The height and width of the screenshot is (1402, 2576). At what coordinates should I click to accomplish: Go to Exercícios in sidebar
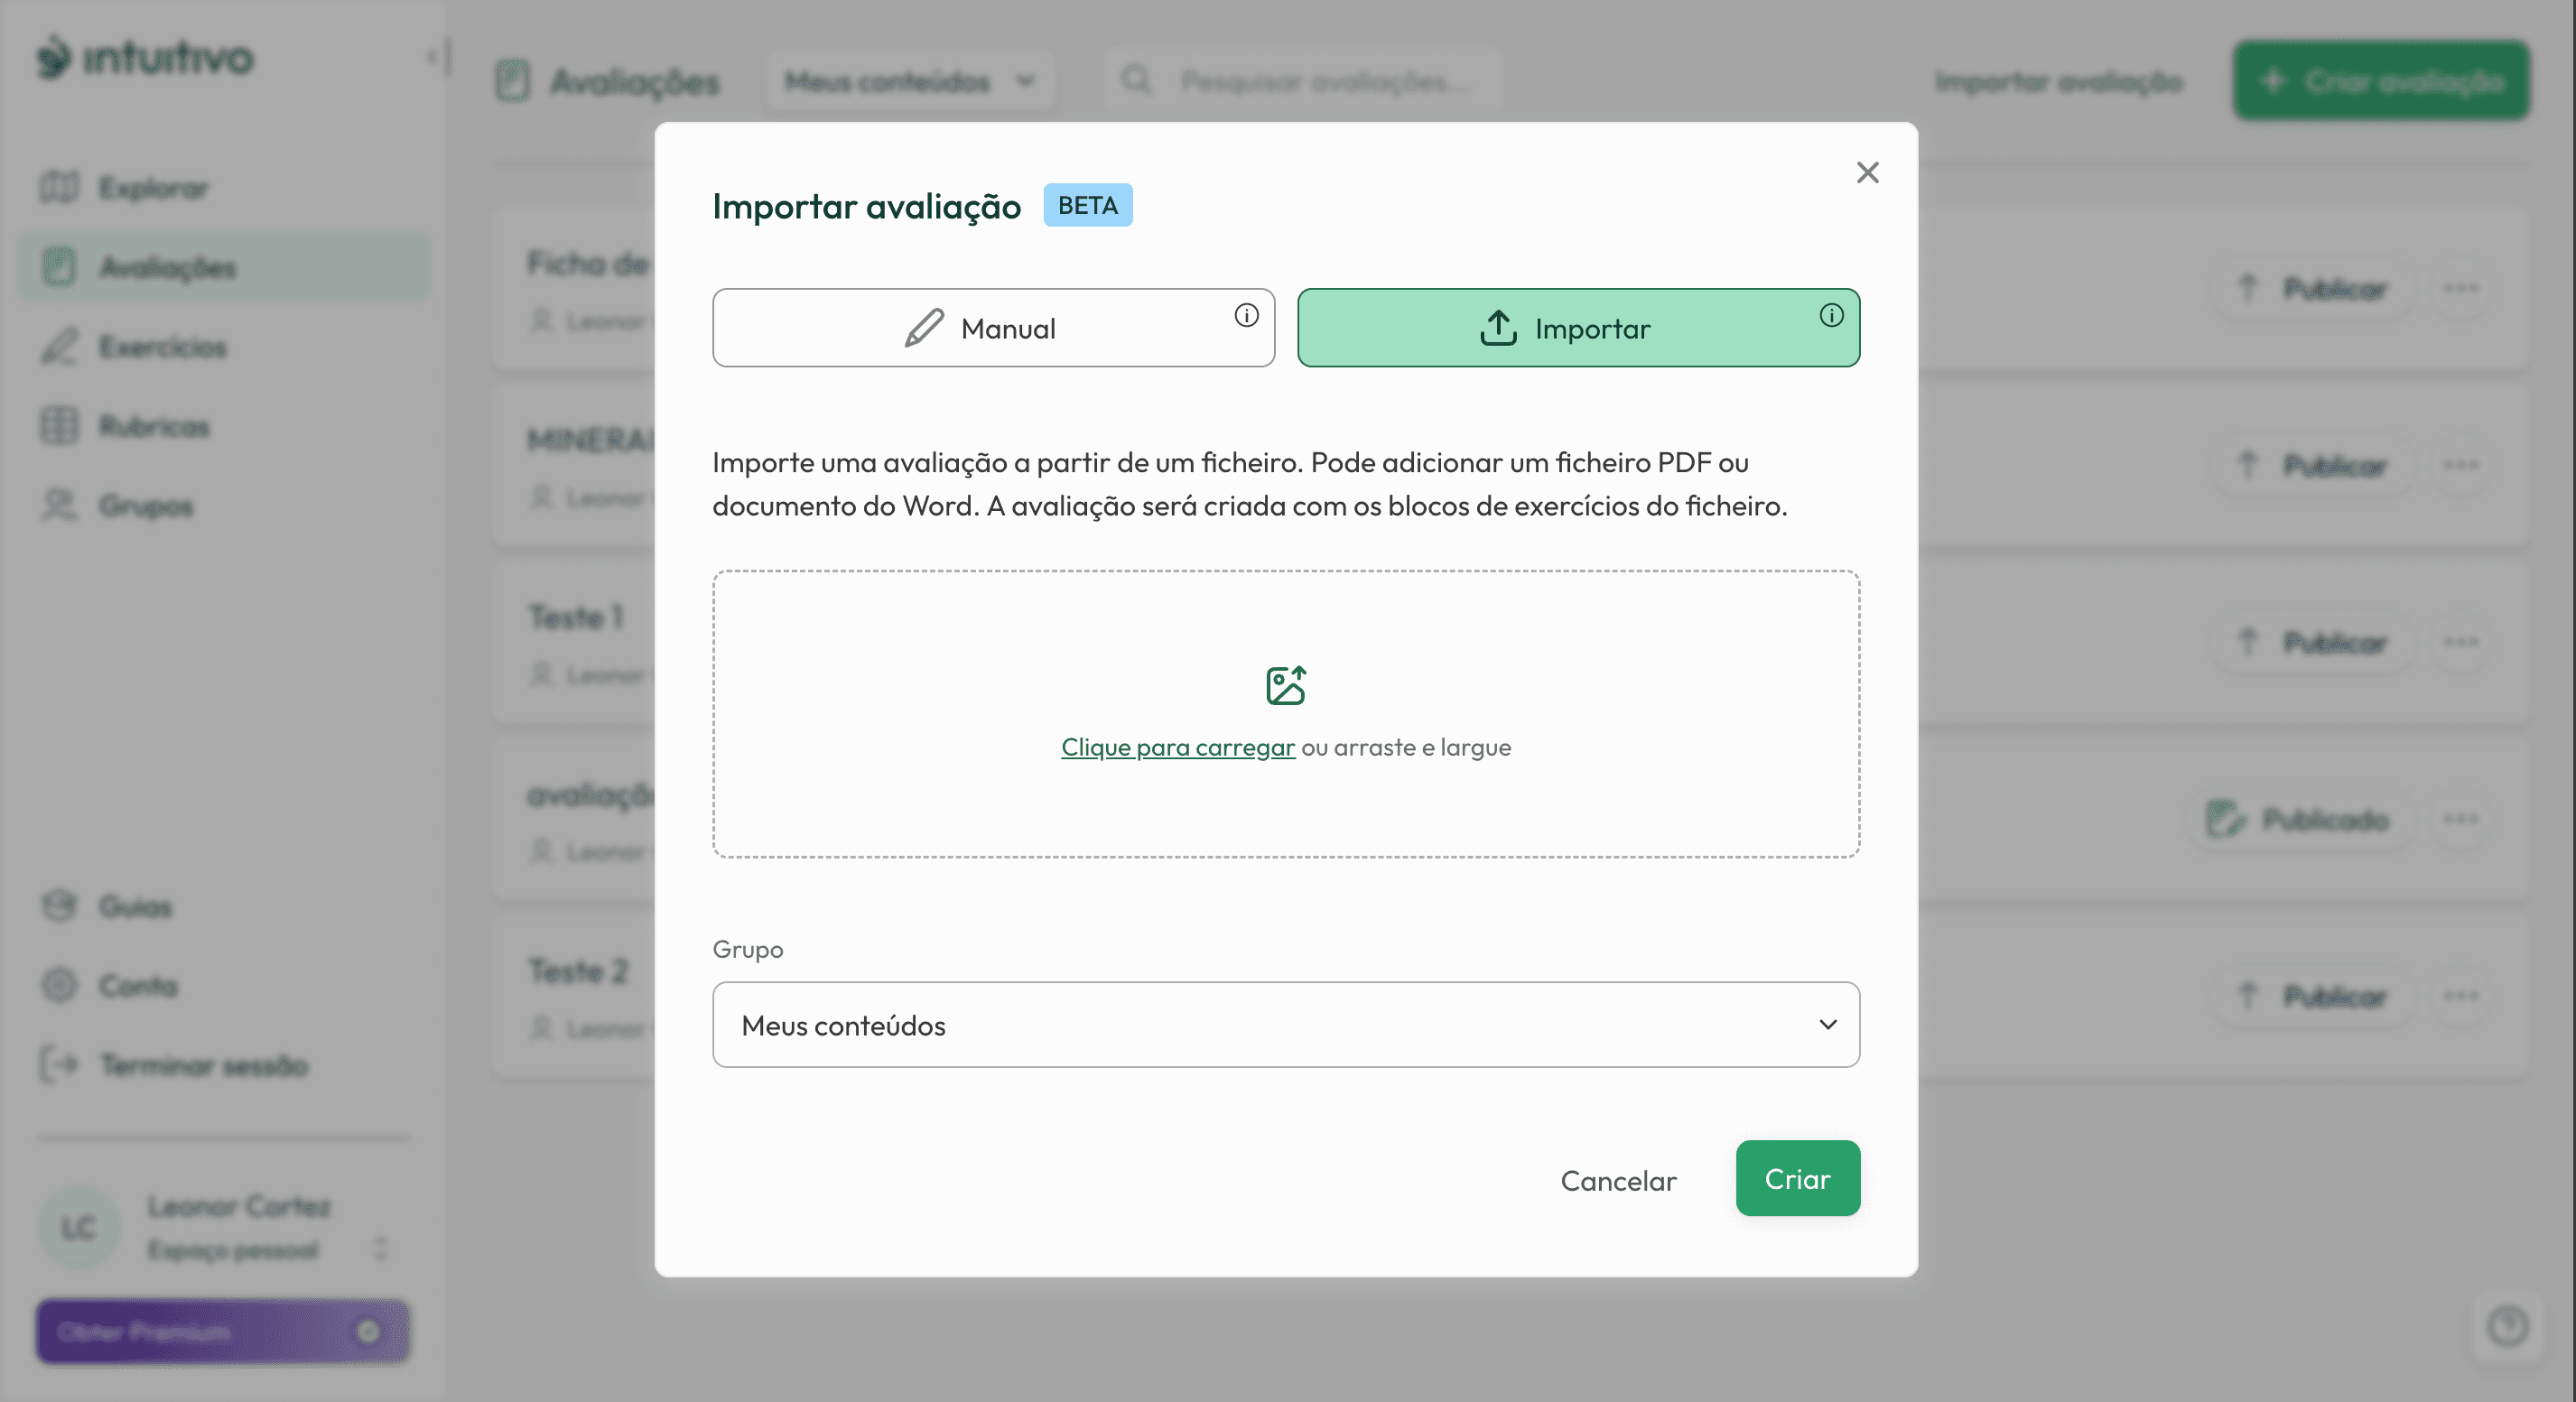coord(162,347)
